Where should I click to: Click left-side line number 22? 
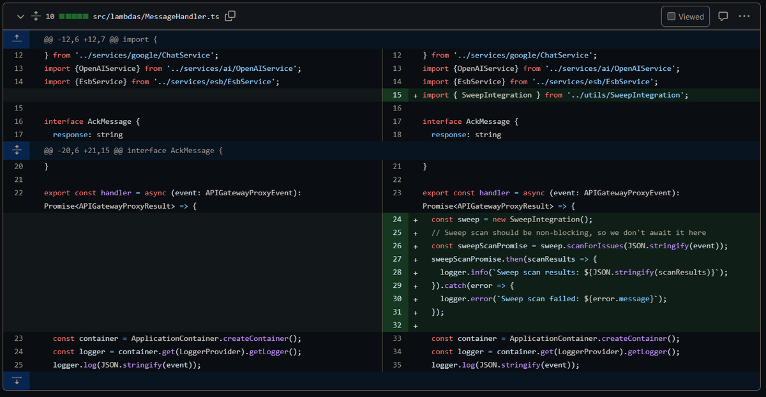[x=19, y=193]
